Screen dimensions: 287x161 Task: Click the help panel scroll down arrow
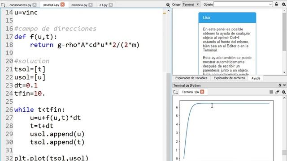point(284,72)
